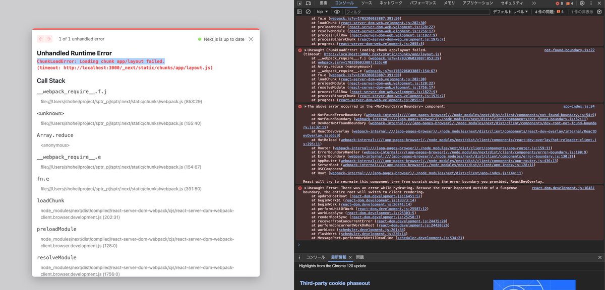This screenshot has width=605, height=290.
Task: Open the デフォルト レベル log level dropdown
Action: click(x=510, y=11)
